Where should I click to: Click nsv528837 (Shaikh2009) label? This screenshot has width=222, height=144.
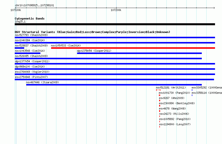31,45
